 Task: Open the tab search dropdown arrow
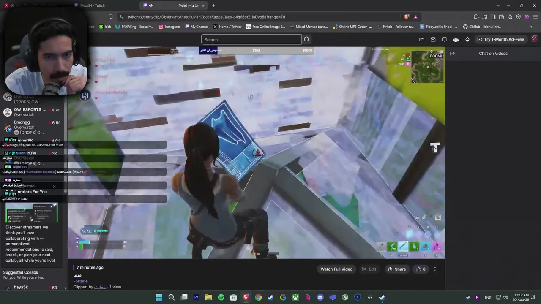(x=498, y=5)
